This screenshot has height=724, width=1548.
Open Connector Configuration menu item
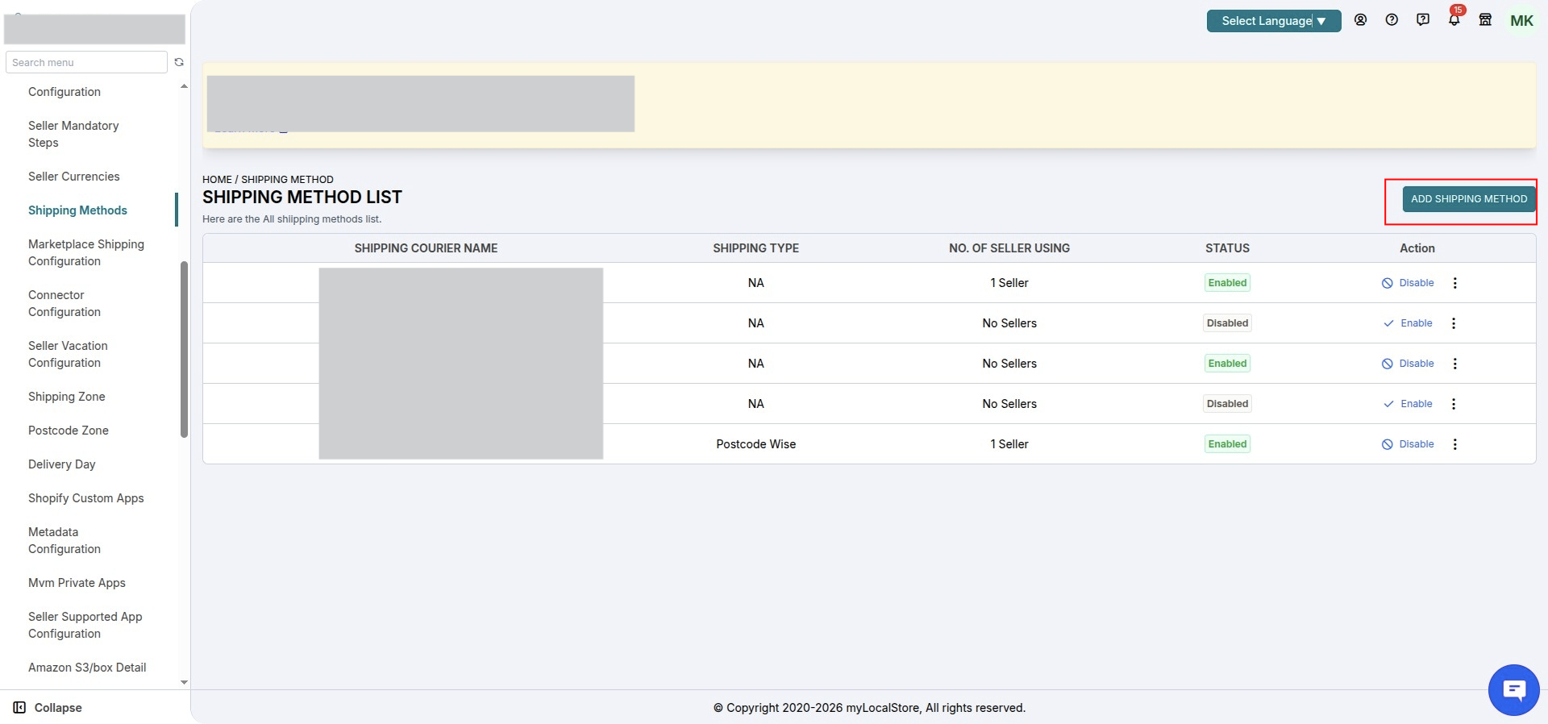[64, 303]
